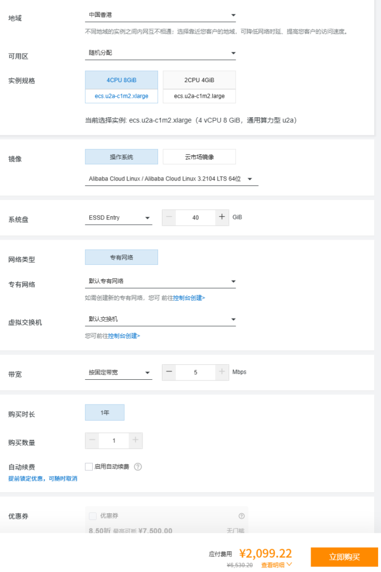Screen dimensions: 381x572
Task: Click the 立即购买 buy now button
Action: click(x=345, y=557)
